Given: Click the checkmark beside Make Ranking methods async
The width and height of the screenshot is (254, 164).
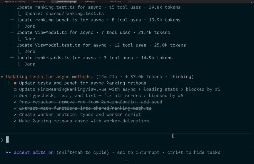Looking at the screenshot, I should tap(15, 121).
